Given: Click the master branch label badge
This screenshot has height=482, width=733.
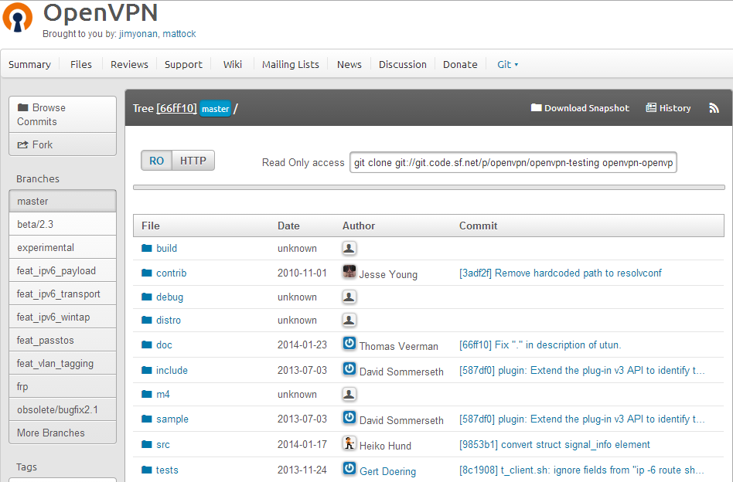Looking at the screenshot, I should click(x=215, y=109).
